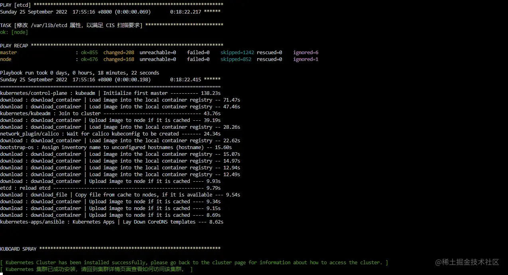This screenshot has width=508, height=275.
Task: Click the load image line taking 12.49s
Action: [120, 174]
